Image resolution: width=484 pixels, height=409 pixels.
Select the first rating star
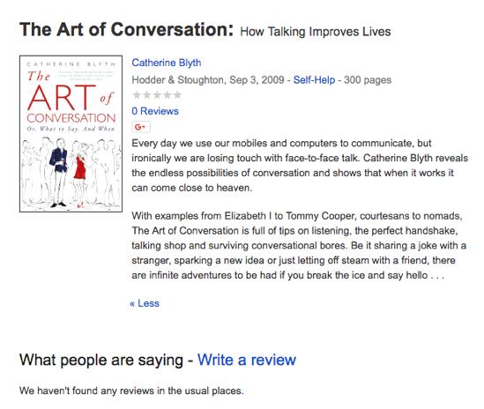coord(137,95)
